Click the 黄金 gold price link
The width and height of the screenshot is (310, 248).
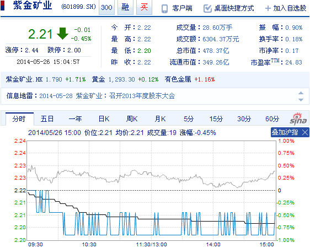point(98,79)
